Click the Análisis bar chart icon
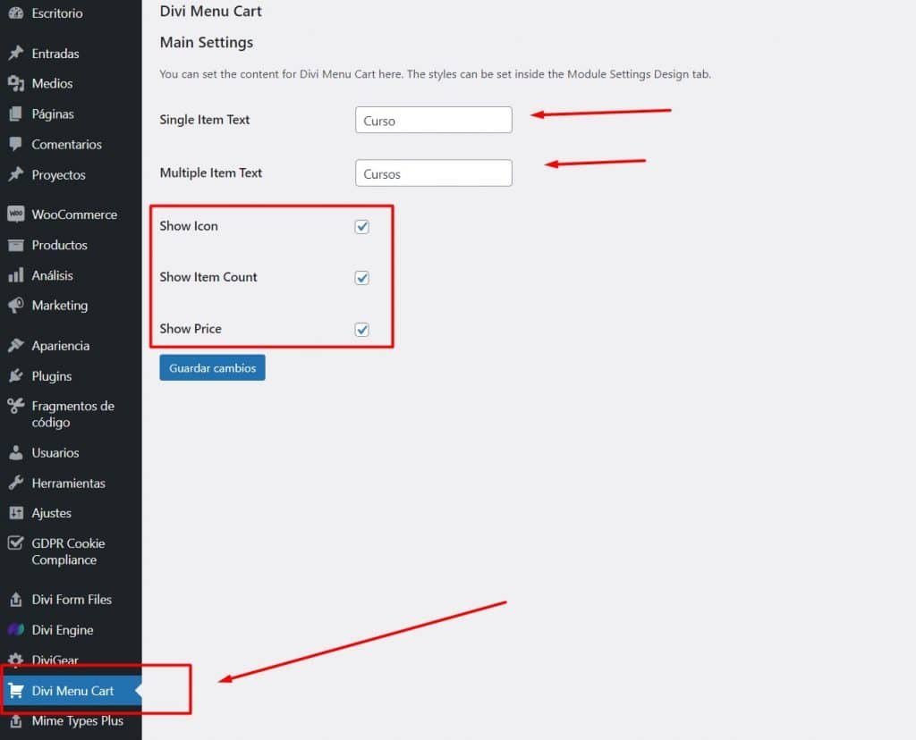This screenshot has height=740, width=916. (16, 275)
